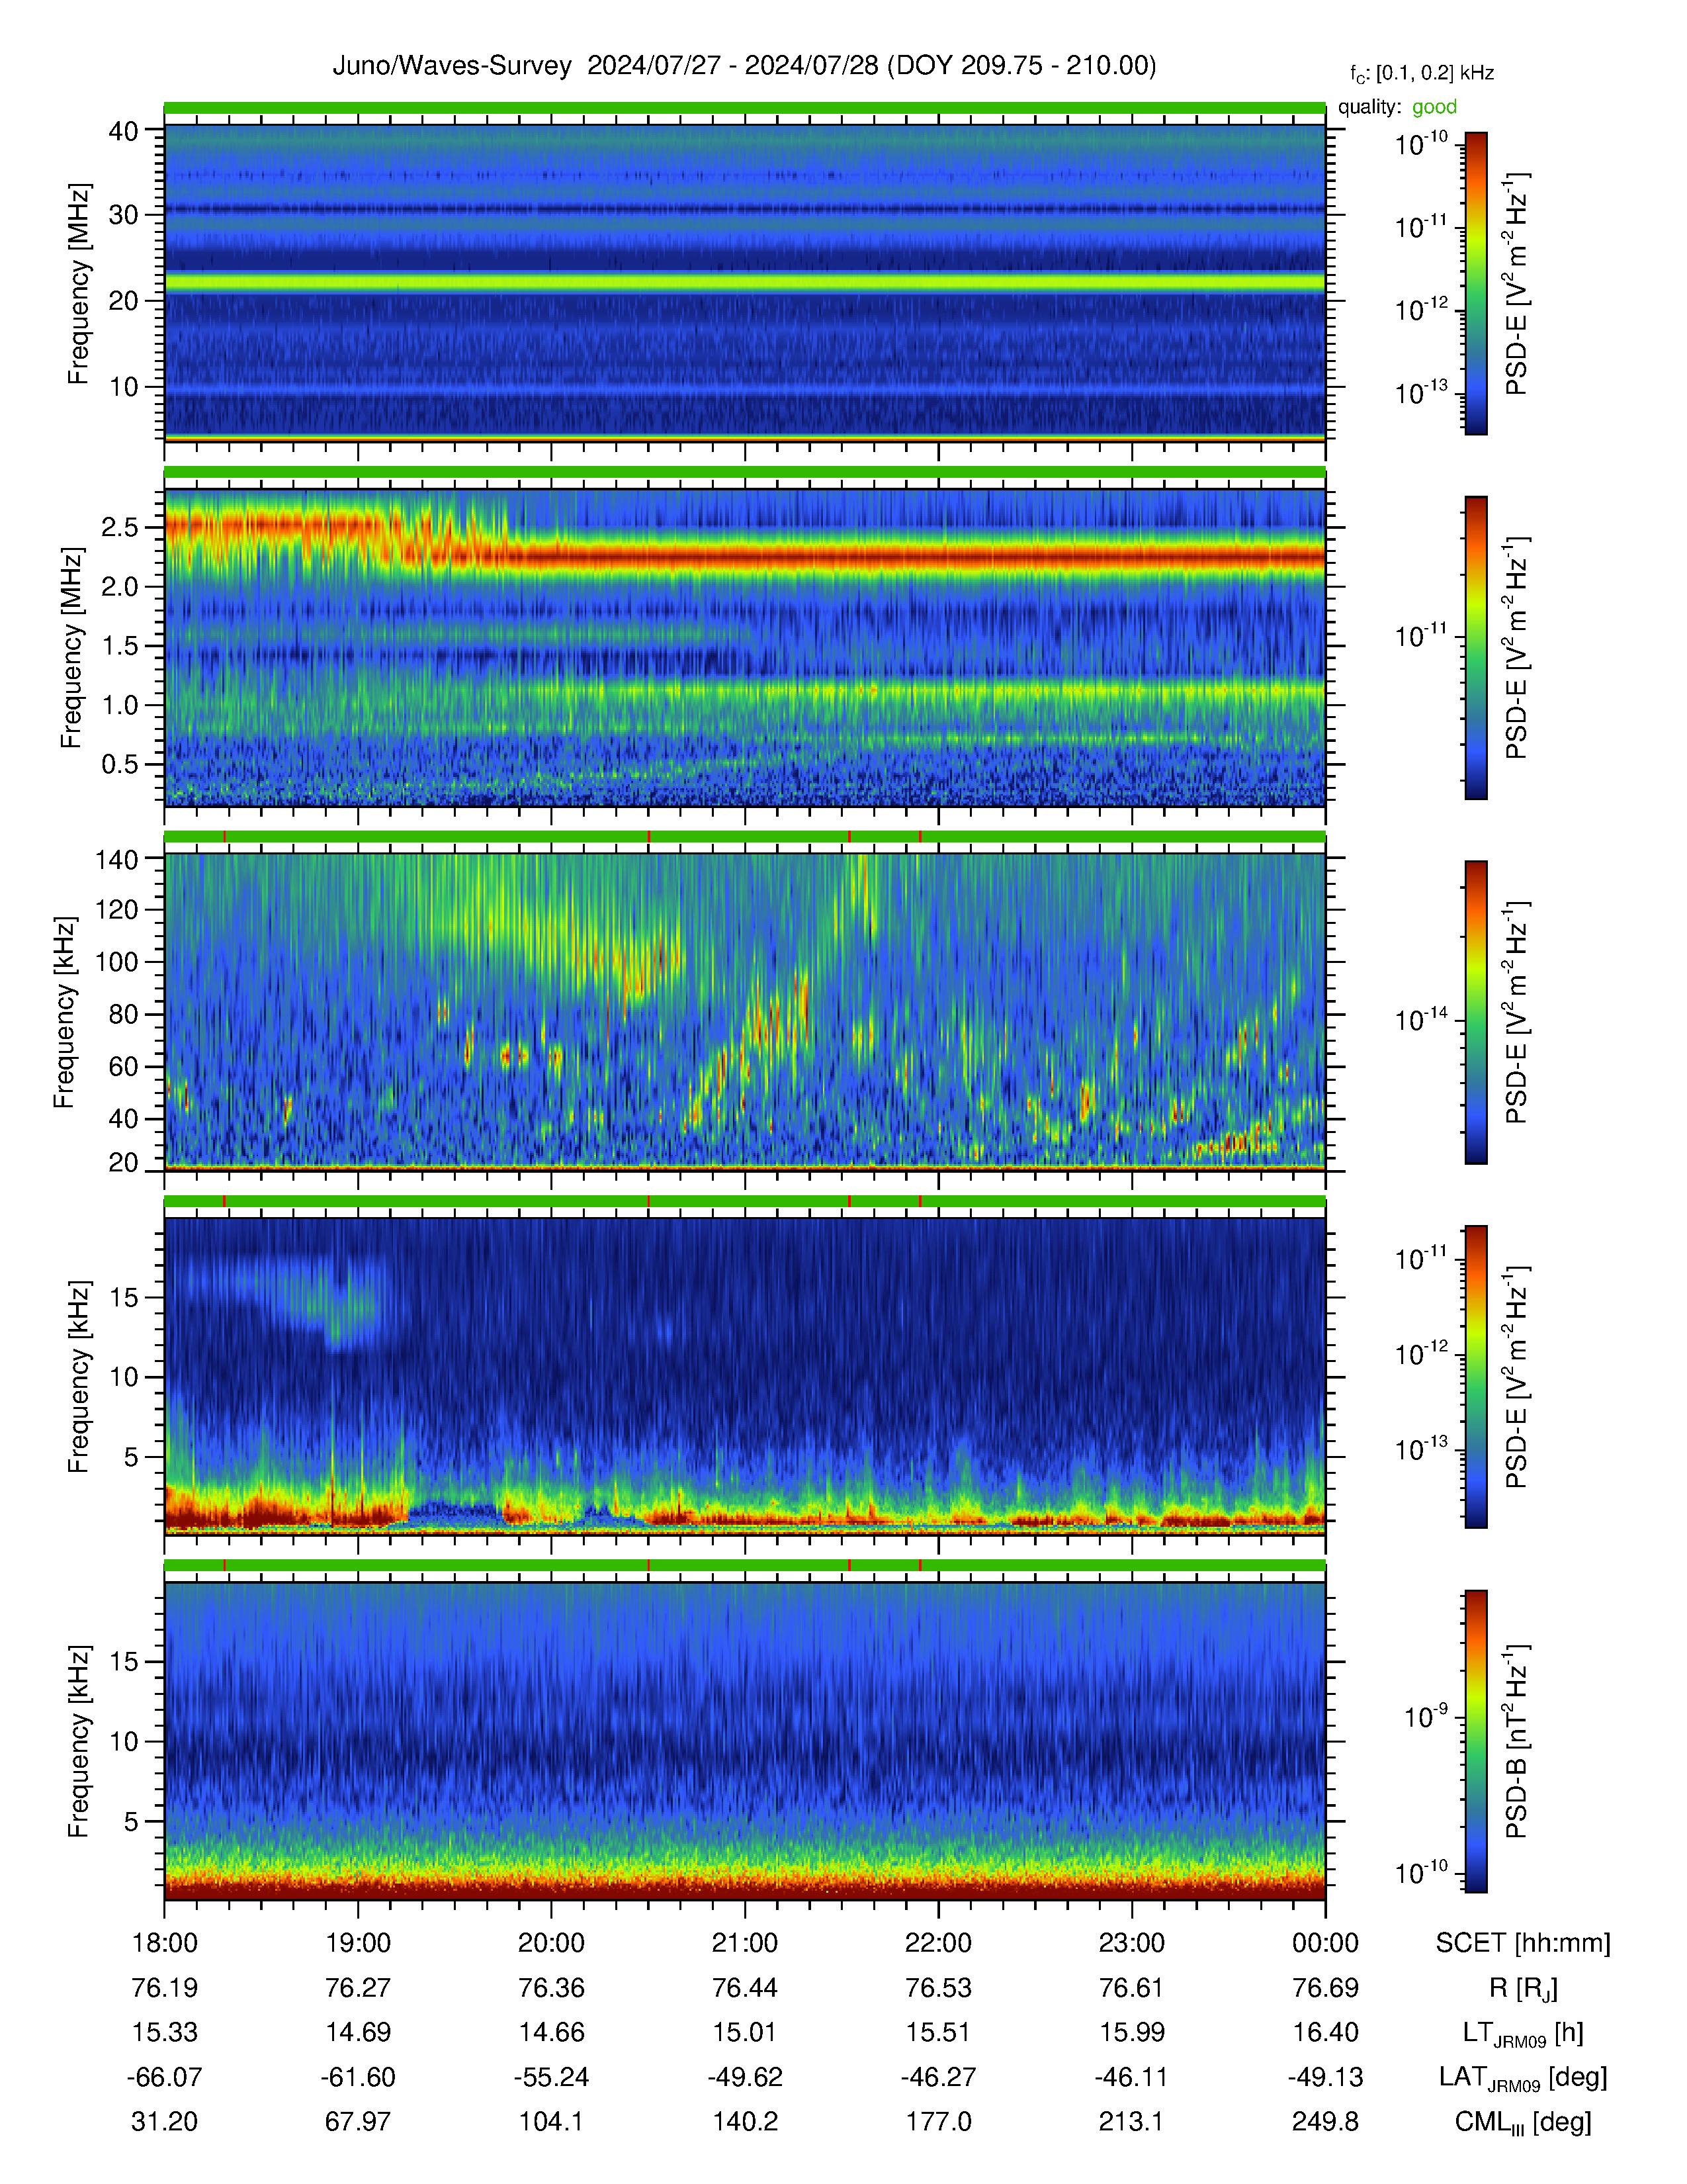Click the 00:00 SCET time label
Screen dimensions: 1687x2184
pyautogui.click(x=1325, y=1942)
